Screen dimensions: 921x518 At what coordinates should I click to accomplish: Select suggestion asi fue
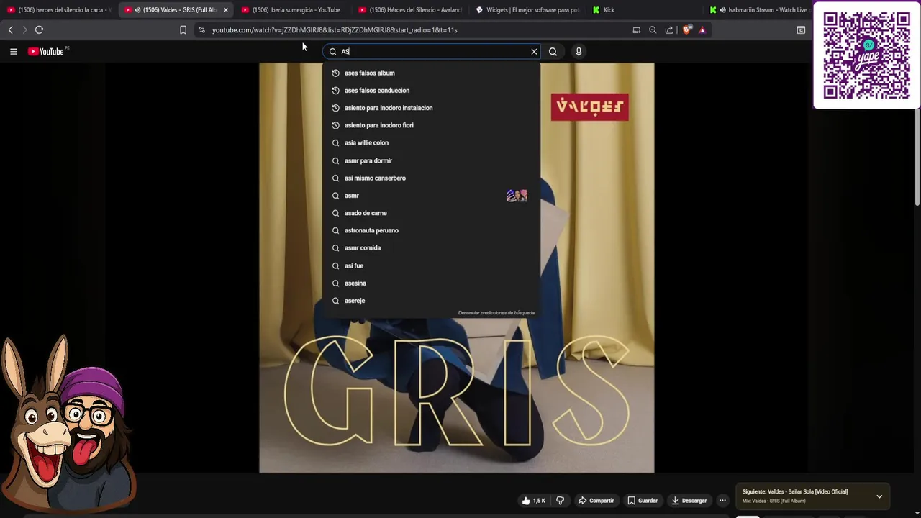[x=432, y=265]
